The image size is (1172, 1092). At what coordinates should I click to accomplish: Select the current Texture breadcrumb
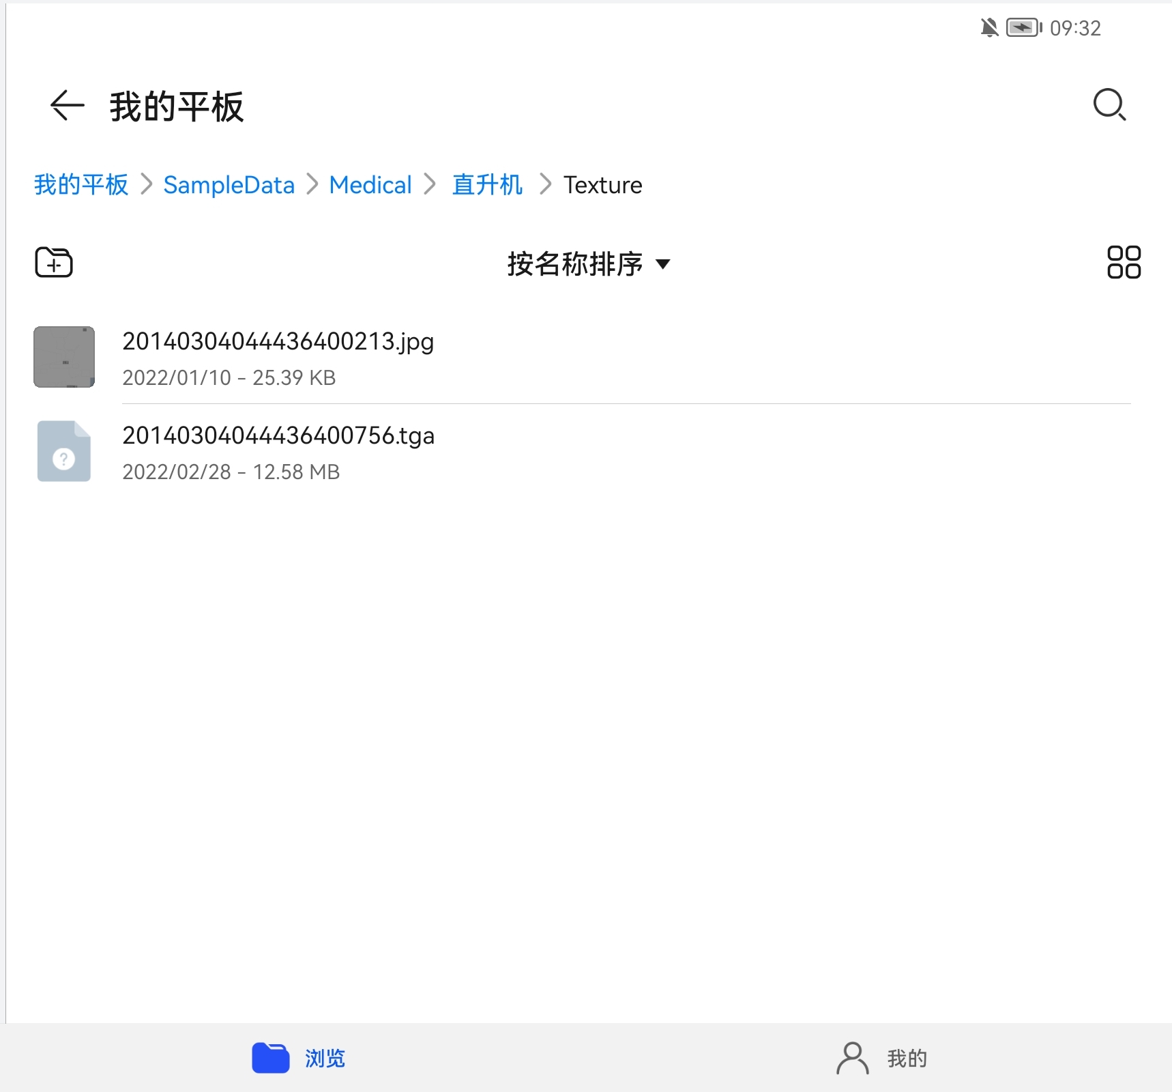602,185
